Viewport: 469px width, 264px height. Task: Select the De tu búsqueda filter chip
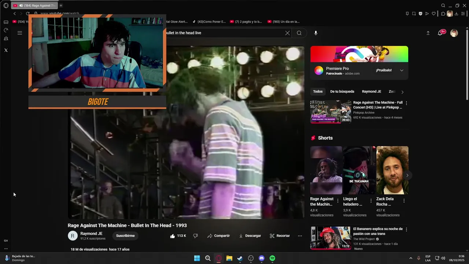342,92
